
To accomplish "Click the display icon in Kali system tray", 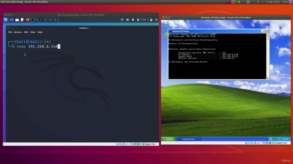I will point(122,20).
